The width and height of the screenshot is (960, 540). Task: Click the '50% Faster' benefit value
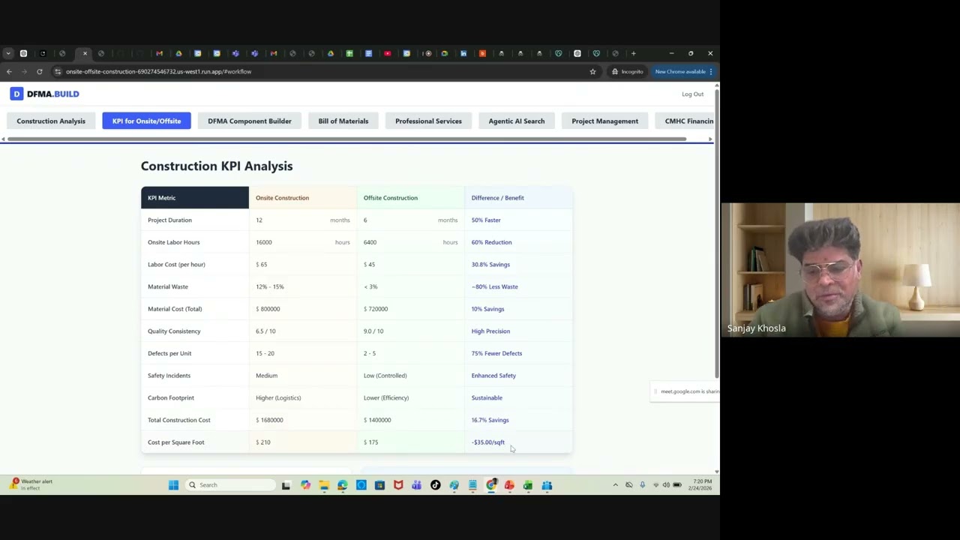coord(486,220)
